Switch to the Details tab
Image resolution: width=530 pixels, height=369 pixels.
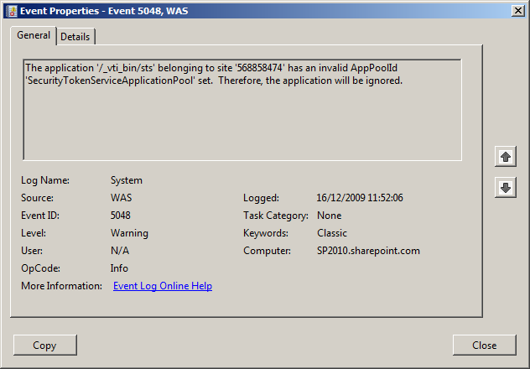tap(75, 37)
